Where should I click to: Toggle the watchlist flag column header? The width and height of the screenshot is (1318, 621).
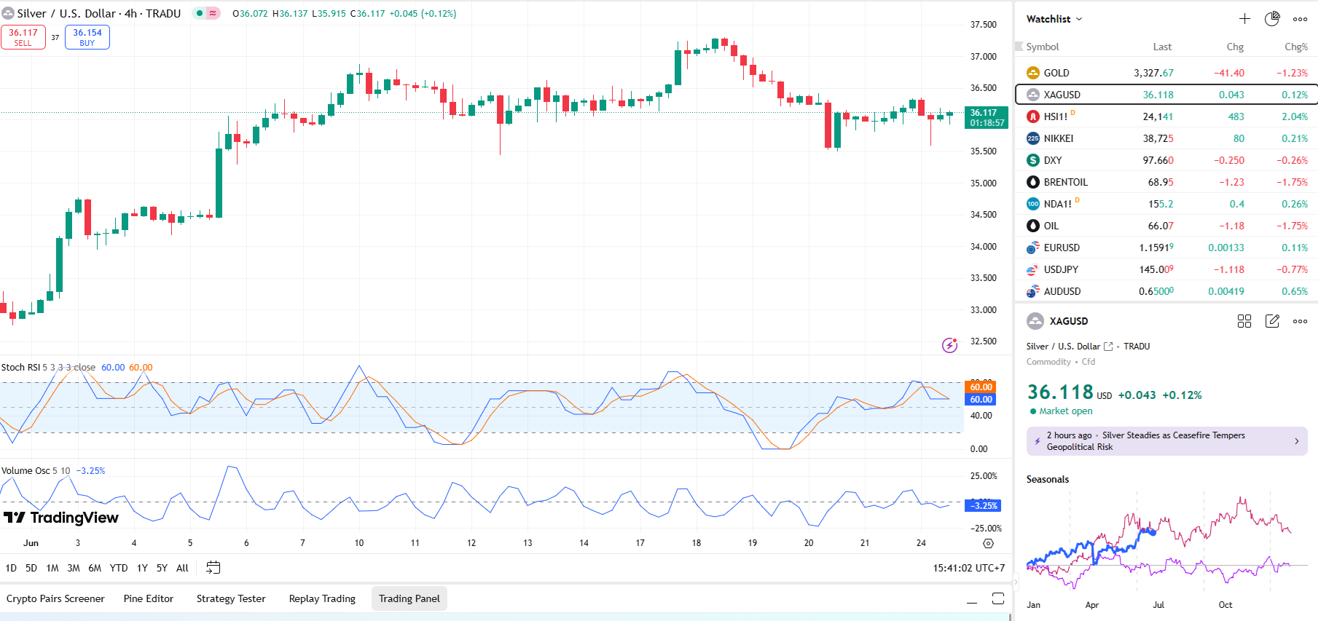(x=1019, y=47)
